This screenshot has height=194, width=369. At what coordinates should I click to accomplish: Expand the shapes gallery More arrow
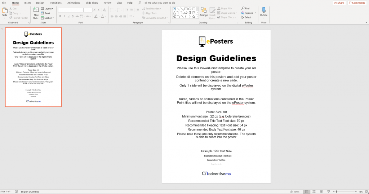pos(197,17)
